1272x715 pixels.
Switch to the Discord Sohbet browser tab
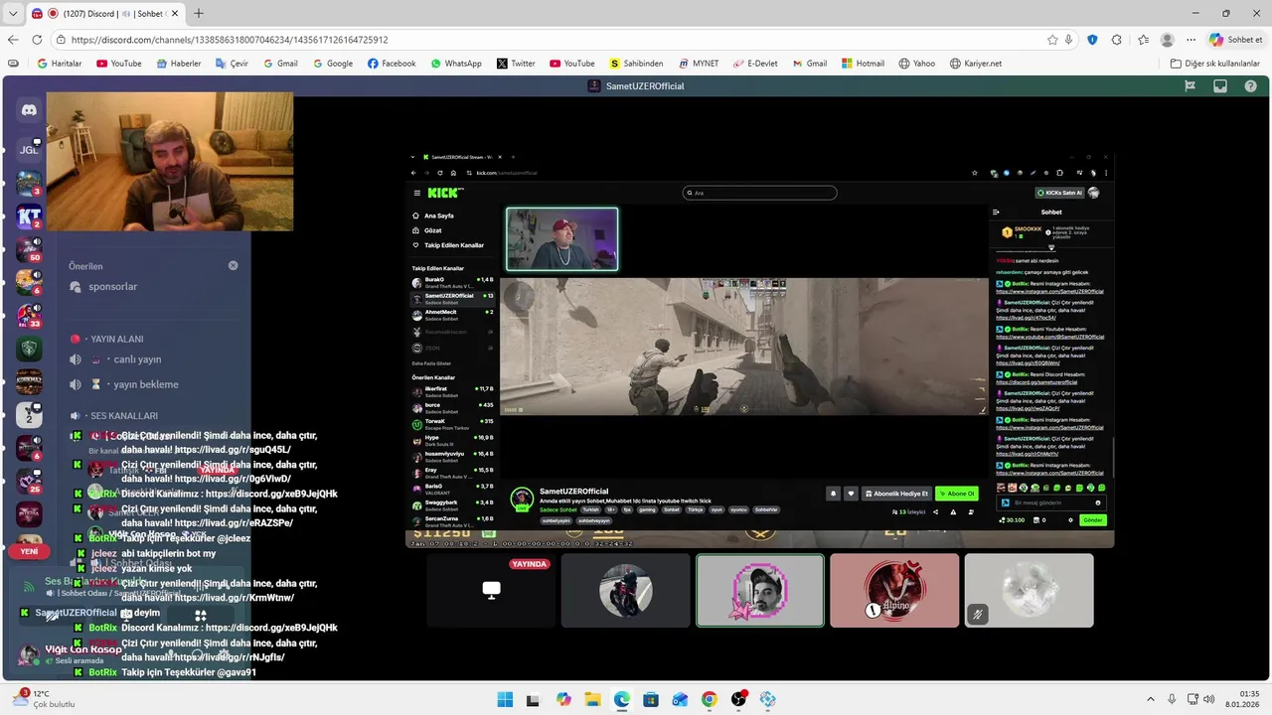(104, 14)
